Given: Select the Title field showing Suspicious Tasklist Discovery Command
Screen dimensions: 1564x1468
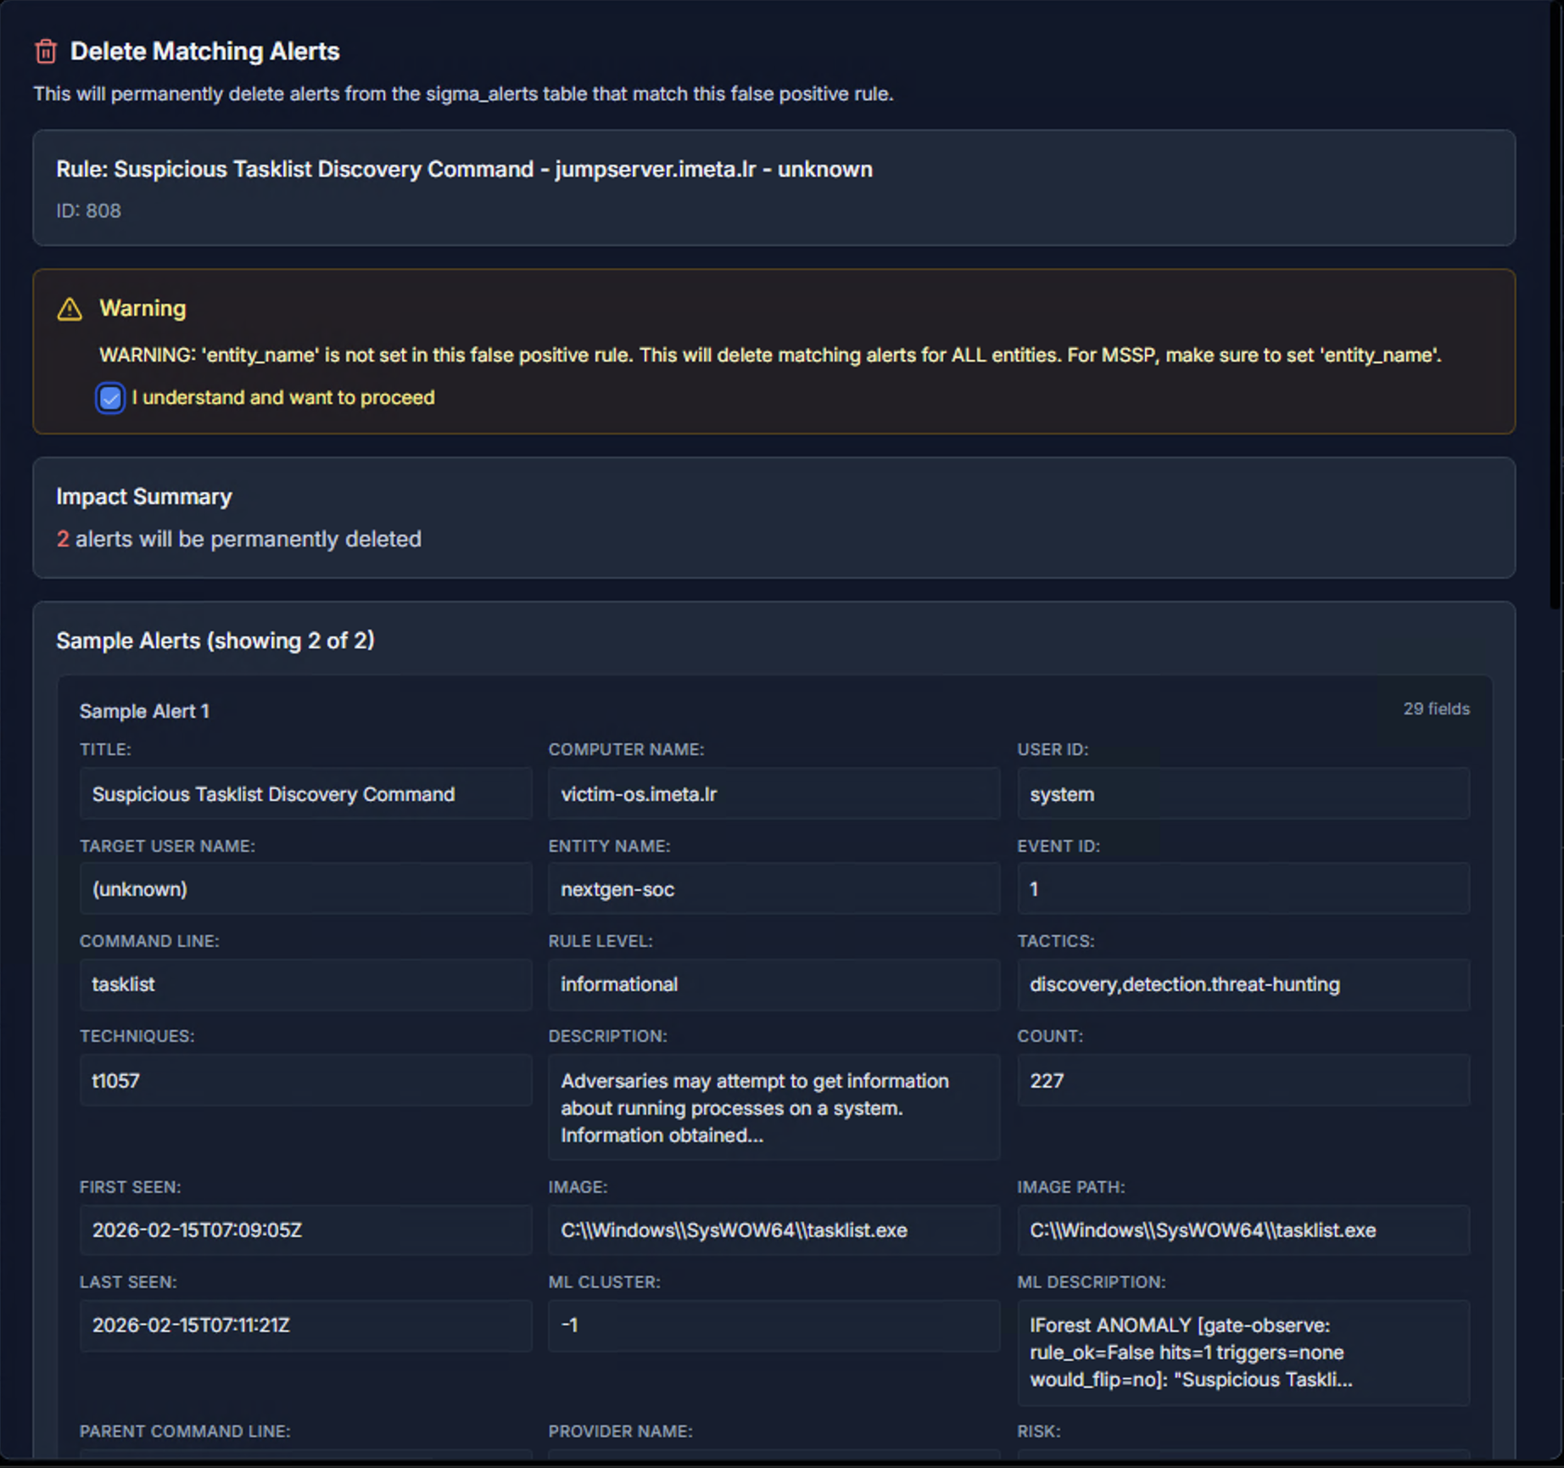Looking at the screenshot, I should (305, 794).
